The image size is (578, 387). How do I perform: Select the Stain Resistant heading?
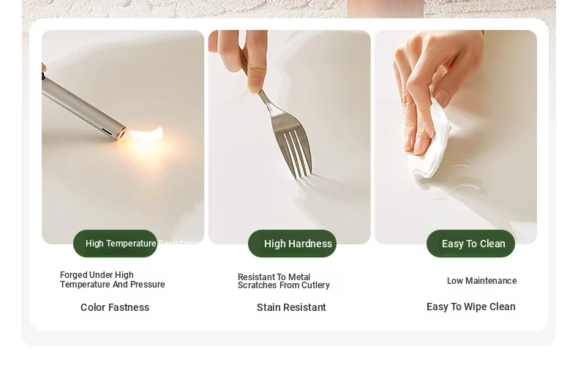[291, 307]
